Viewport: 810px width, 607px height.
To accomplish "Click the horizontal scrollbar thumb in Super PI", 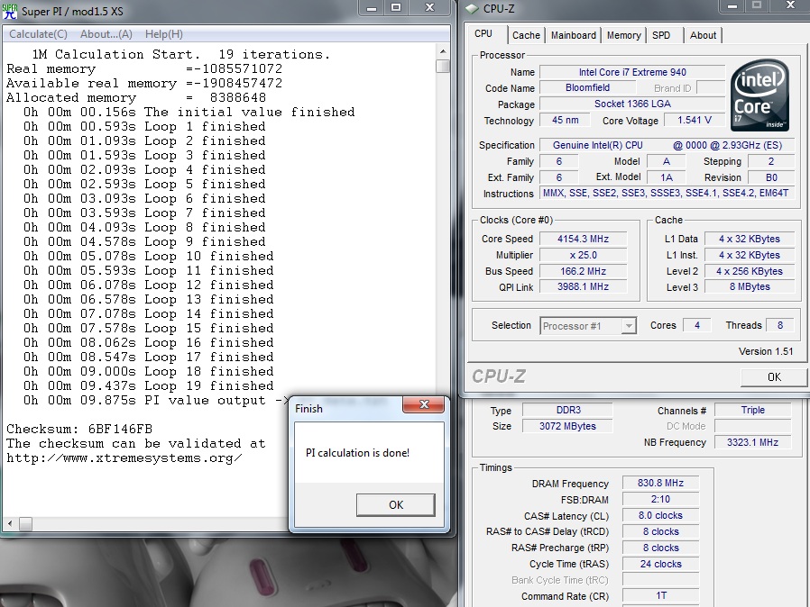I will coord(25,523).
